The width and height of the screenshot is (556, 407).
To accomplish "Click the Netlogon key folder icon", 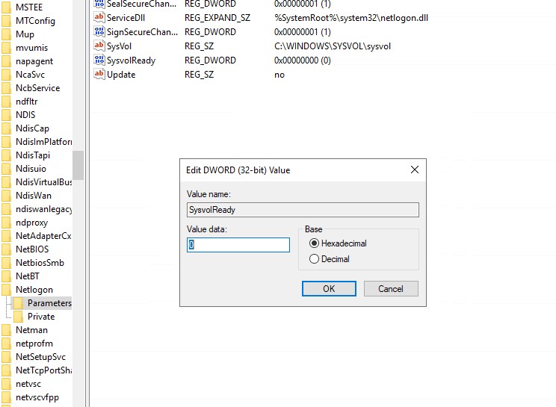I will (x=7, y=290).
